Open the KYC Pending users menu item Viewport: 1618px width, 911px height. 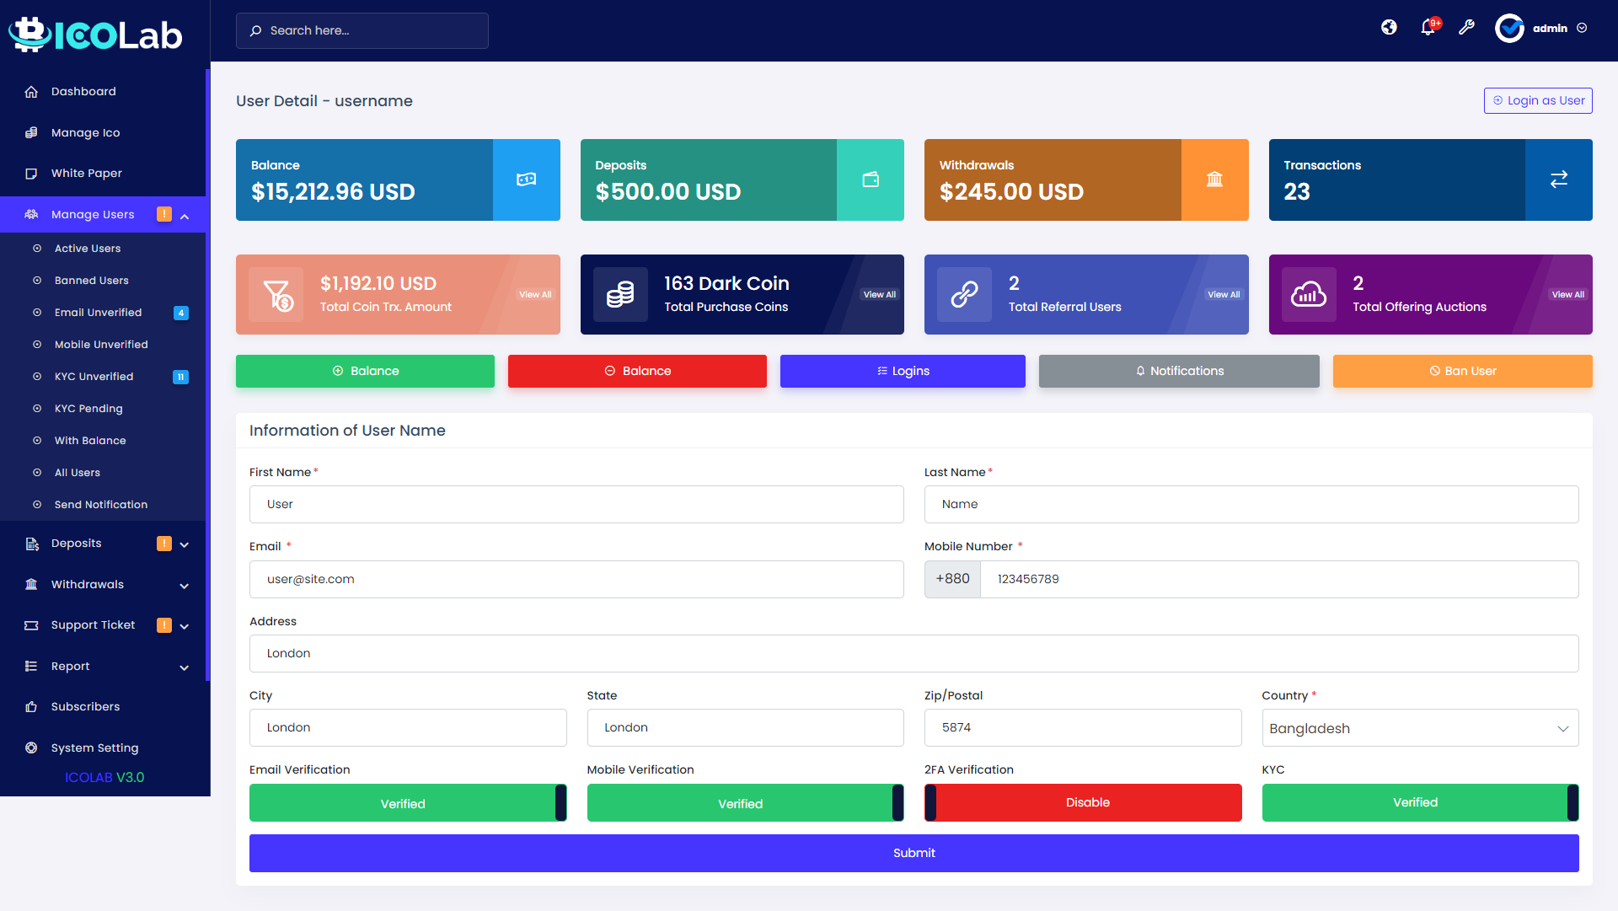coord(88,409)
